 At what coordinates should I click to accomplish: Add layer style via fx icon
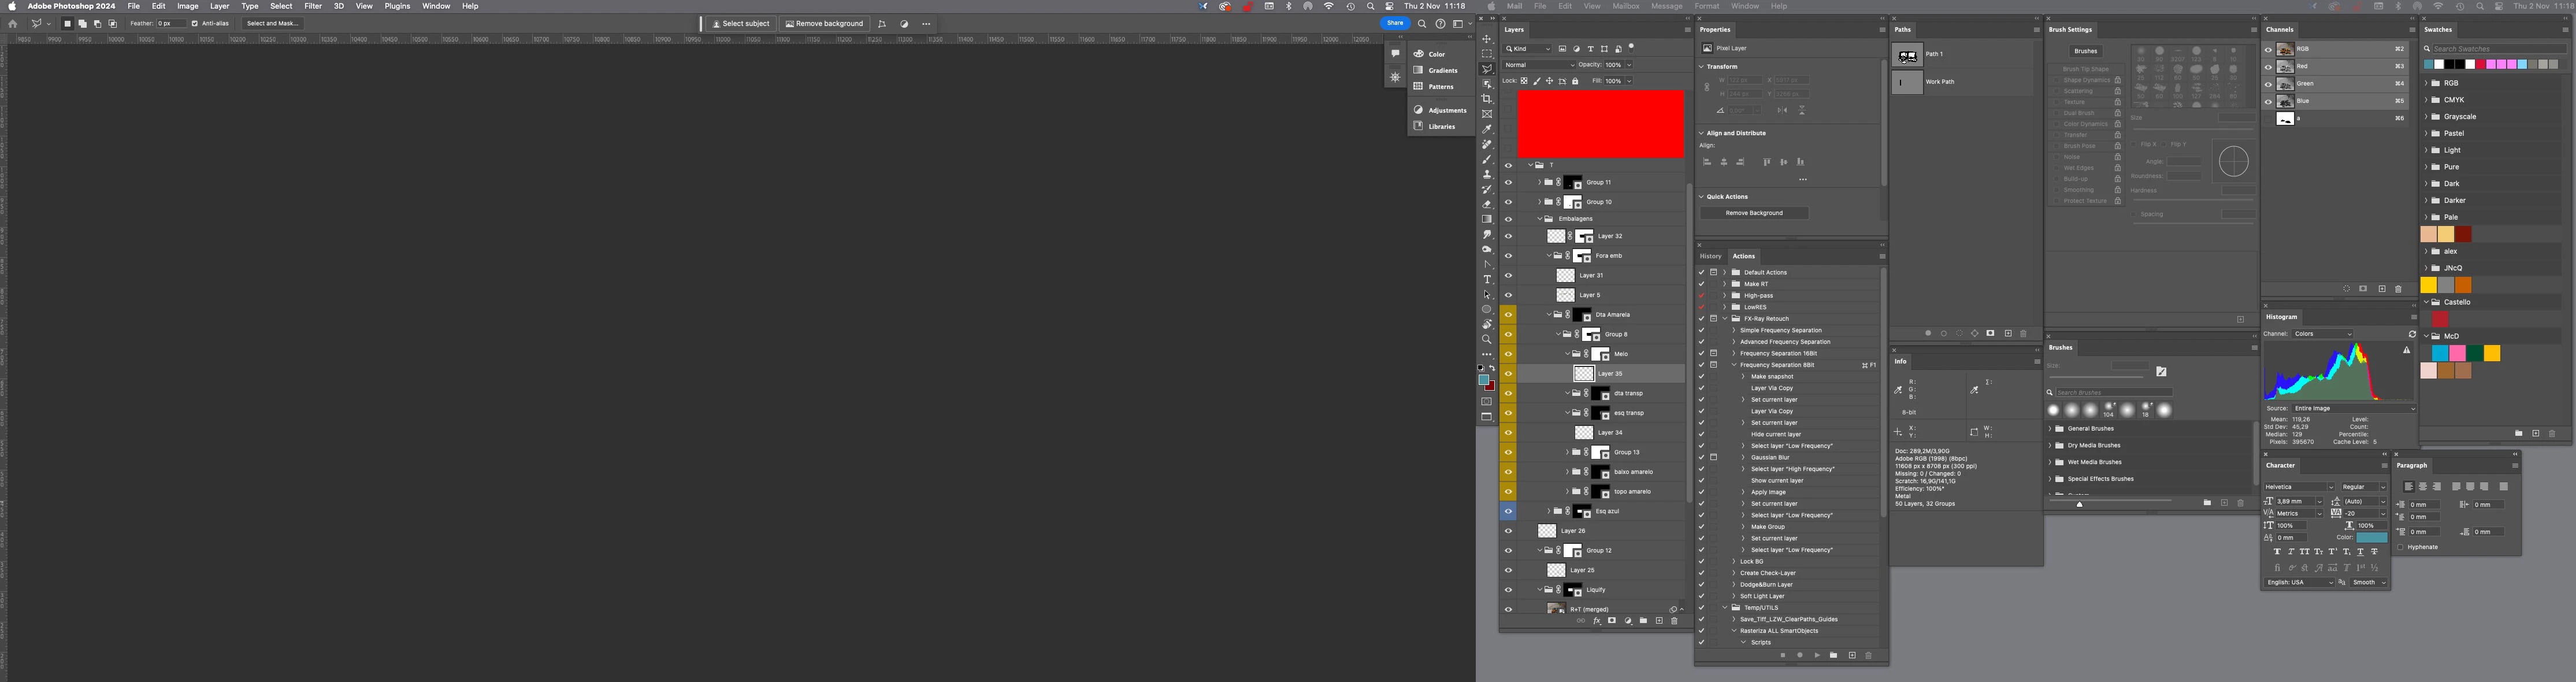pos(1596,621)
